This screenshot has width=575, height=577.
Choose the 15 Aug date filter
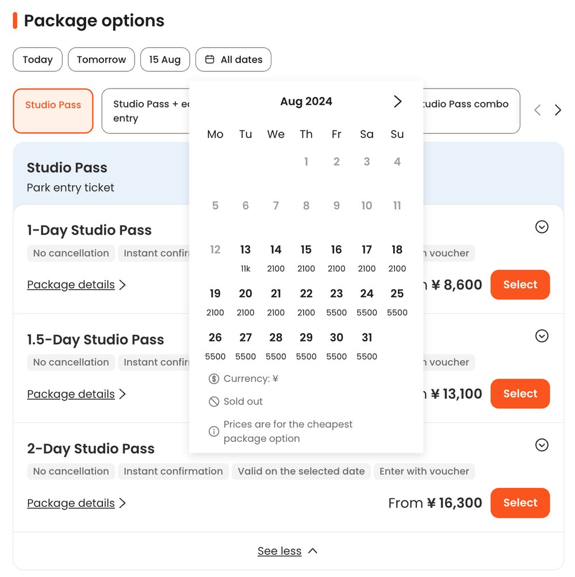pyautogui.click(x=164, y=59)
